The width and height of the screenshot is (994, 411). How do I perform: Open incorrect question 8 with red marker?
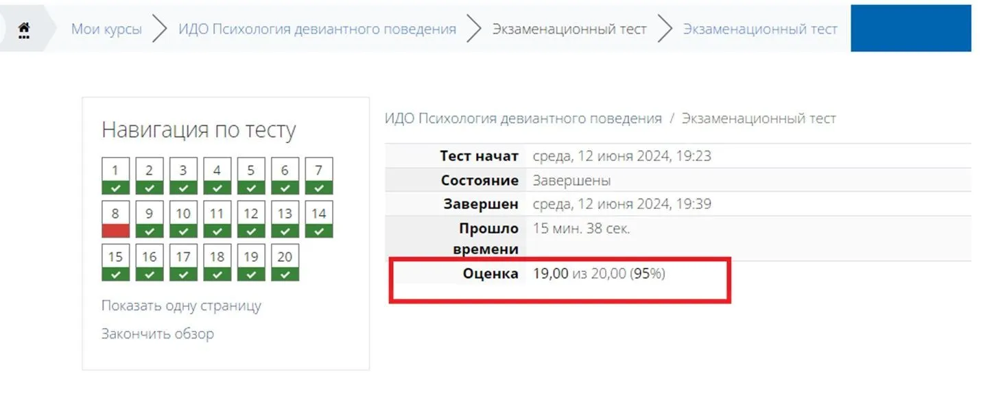tap(115, 219)
